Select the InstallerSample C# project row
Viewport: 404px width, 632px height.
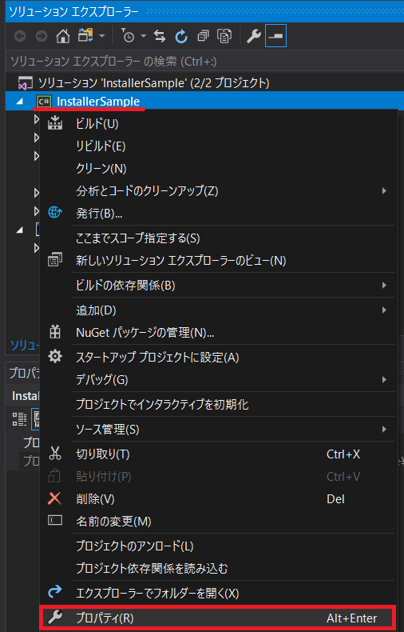coord(204,101)
